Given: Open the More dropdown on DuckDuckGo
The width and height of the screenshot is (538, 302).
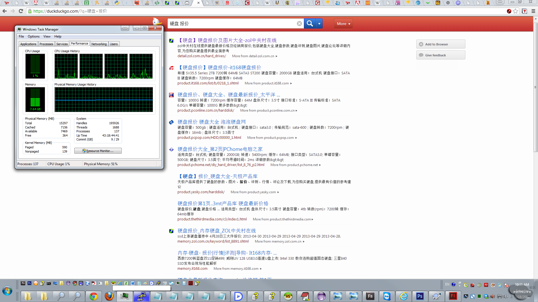Looking at the screenshot, I should click(343, 24).
